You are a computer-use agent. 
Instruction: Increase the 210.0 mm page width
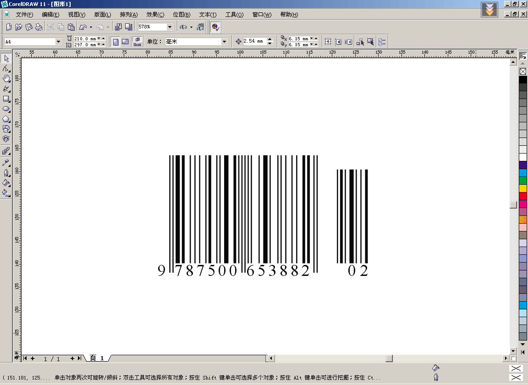(104, 38)
